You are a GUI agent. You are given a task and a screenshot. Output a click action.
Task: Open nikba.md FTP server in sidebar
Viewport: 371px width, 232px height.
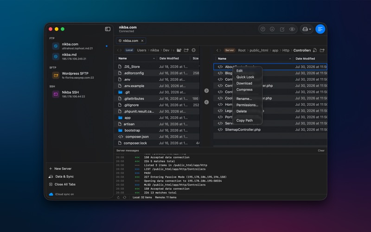click(79, 56)
